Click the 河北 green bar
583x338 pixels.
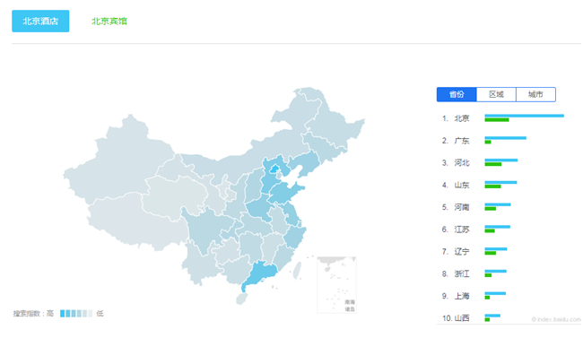pyautogui.click(x=493, y=164)
